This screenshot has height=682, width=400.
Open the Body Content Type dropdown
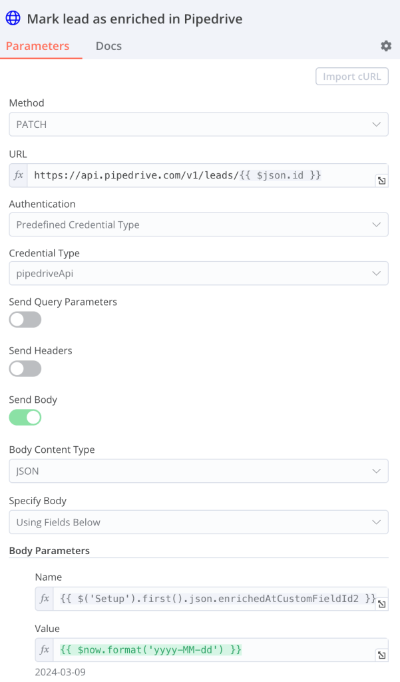click(200, 471)
